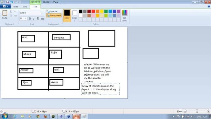Pick the yellow color swatch
Image resolution: width=211 pixels, height=119 pixels.
pyautogui.click(x=102, y=11)
